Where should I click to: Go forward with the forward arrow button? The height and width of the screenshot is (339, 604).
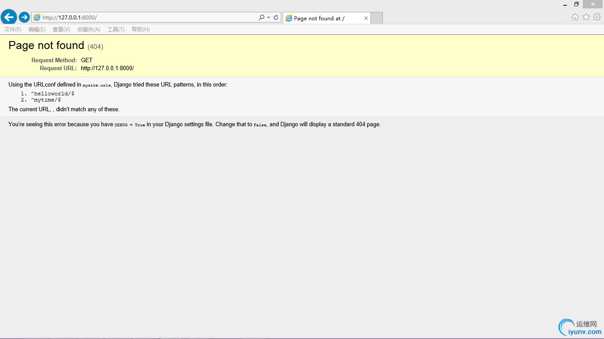[x=24, y=17]
